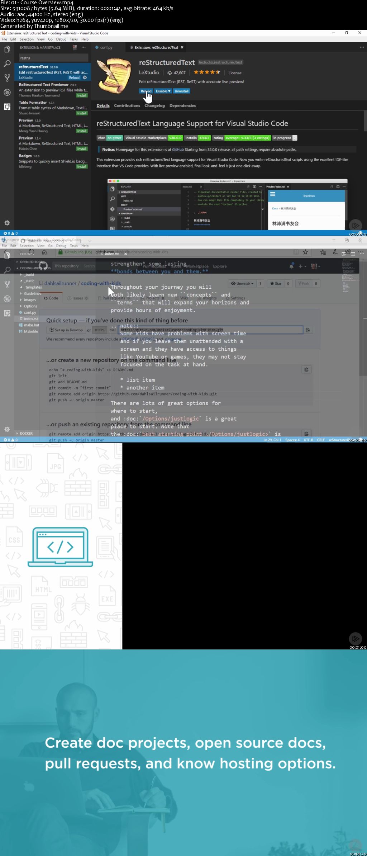Screen dimensions: 367x856
Task: Select the SSH clone protocol toggle
Action: (x=113, y=330)
